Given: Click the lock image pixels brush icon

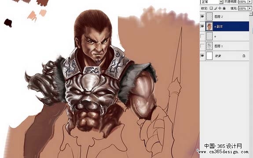Looking at the screenshot, I should click(x=216, y=8).
